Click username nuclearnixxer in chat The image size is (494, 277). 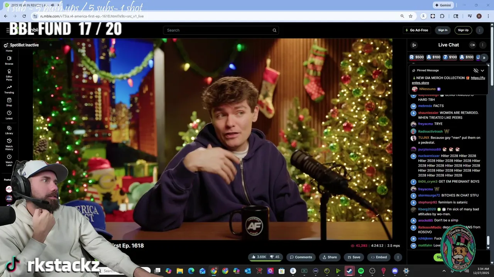click(x=429, y=156)
